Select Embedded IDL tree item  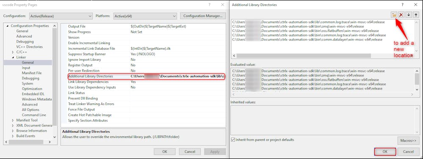33,94
